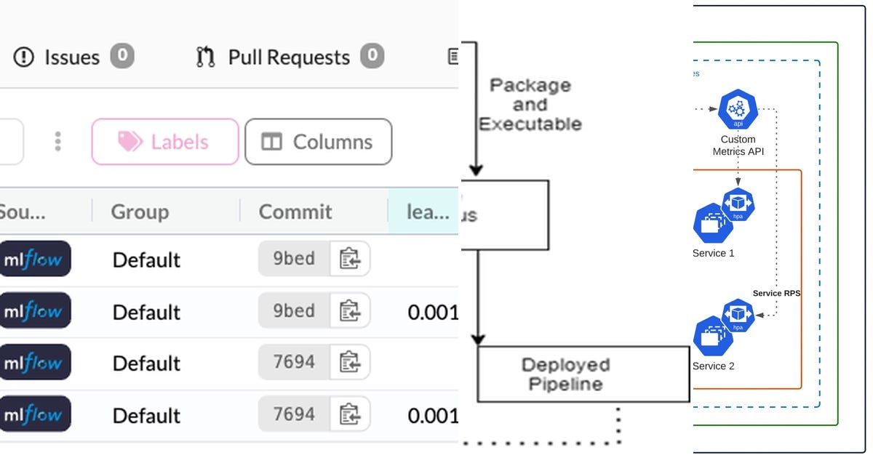
Task: Open the Columns selector
Action: 318,142
